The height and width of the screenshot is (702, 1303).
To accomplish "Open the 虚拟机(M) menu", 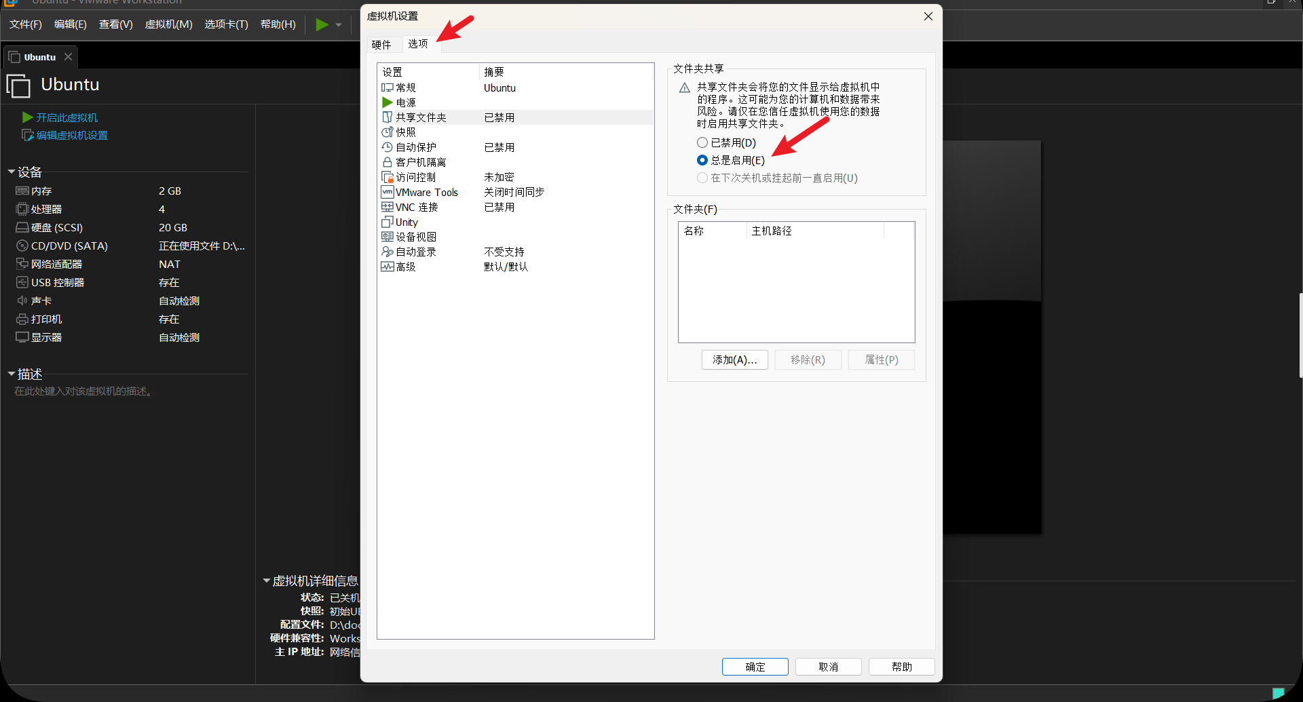I will click(x=169, y=24).
